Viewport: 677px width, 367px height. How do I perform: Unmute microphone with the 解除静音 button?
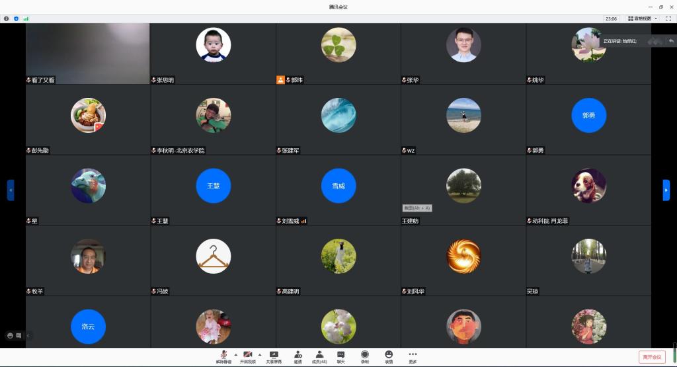click(x=223, y=356)
